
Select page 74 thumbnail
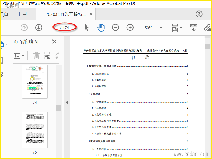[x=35, y=82]
